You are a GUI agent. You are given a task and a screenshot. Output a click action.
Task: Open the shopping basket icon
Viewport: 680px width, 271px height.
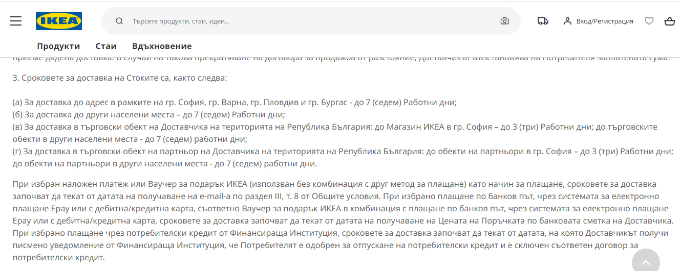(669, 21)
